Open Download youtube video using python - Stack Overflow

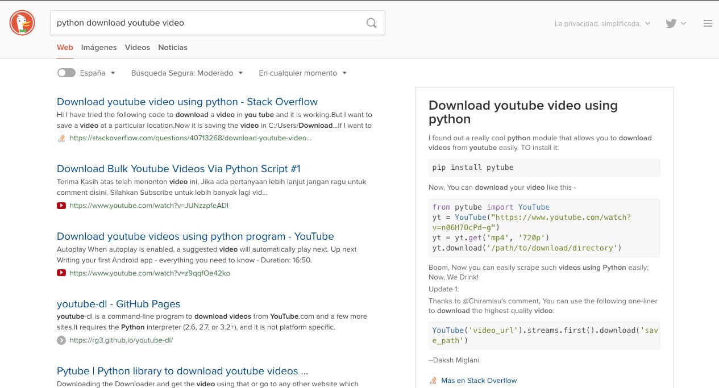click(x=187, y=102)
